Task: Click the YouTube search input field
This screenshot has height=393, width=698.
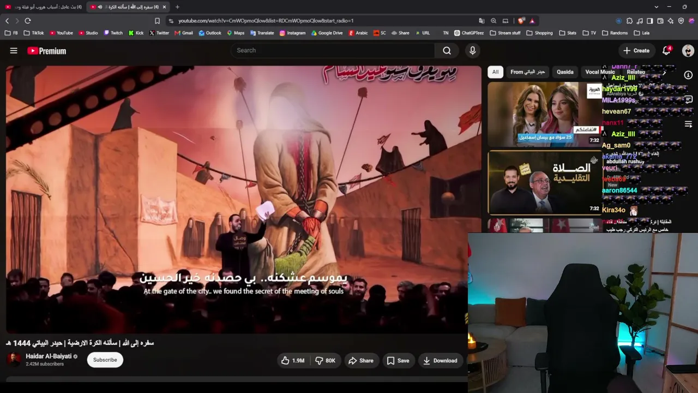Action: [333, 50]
